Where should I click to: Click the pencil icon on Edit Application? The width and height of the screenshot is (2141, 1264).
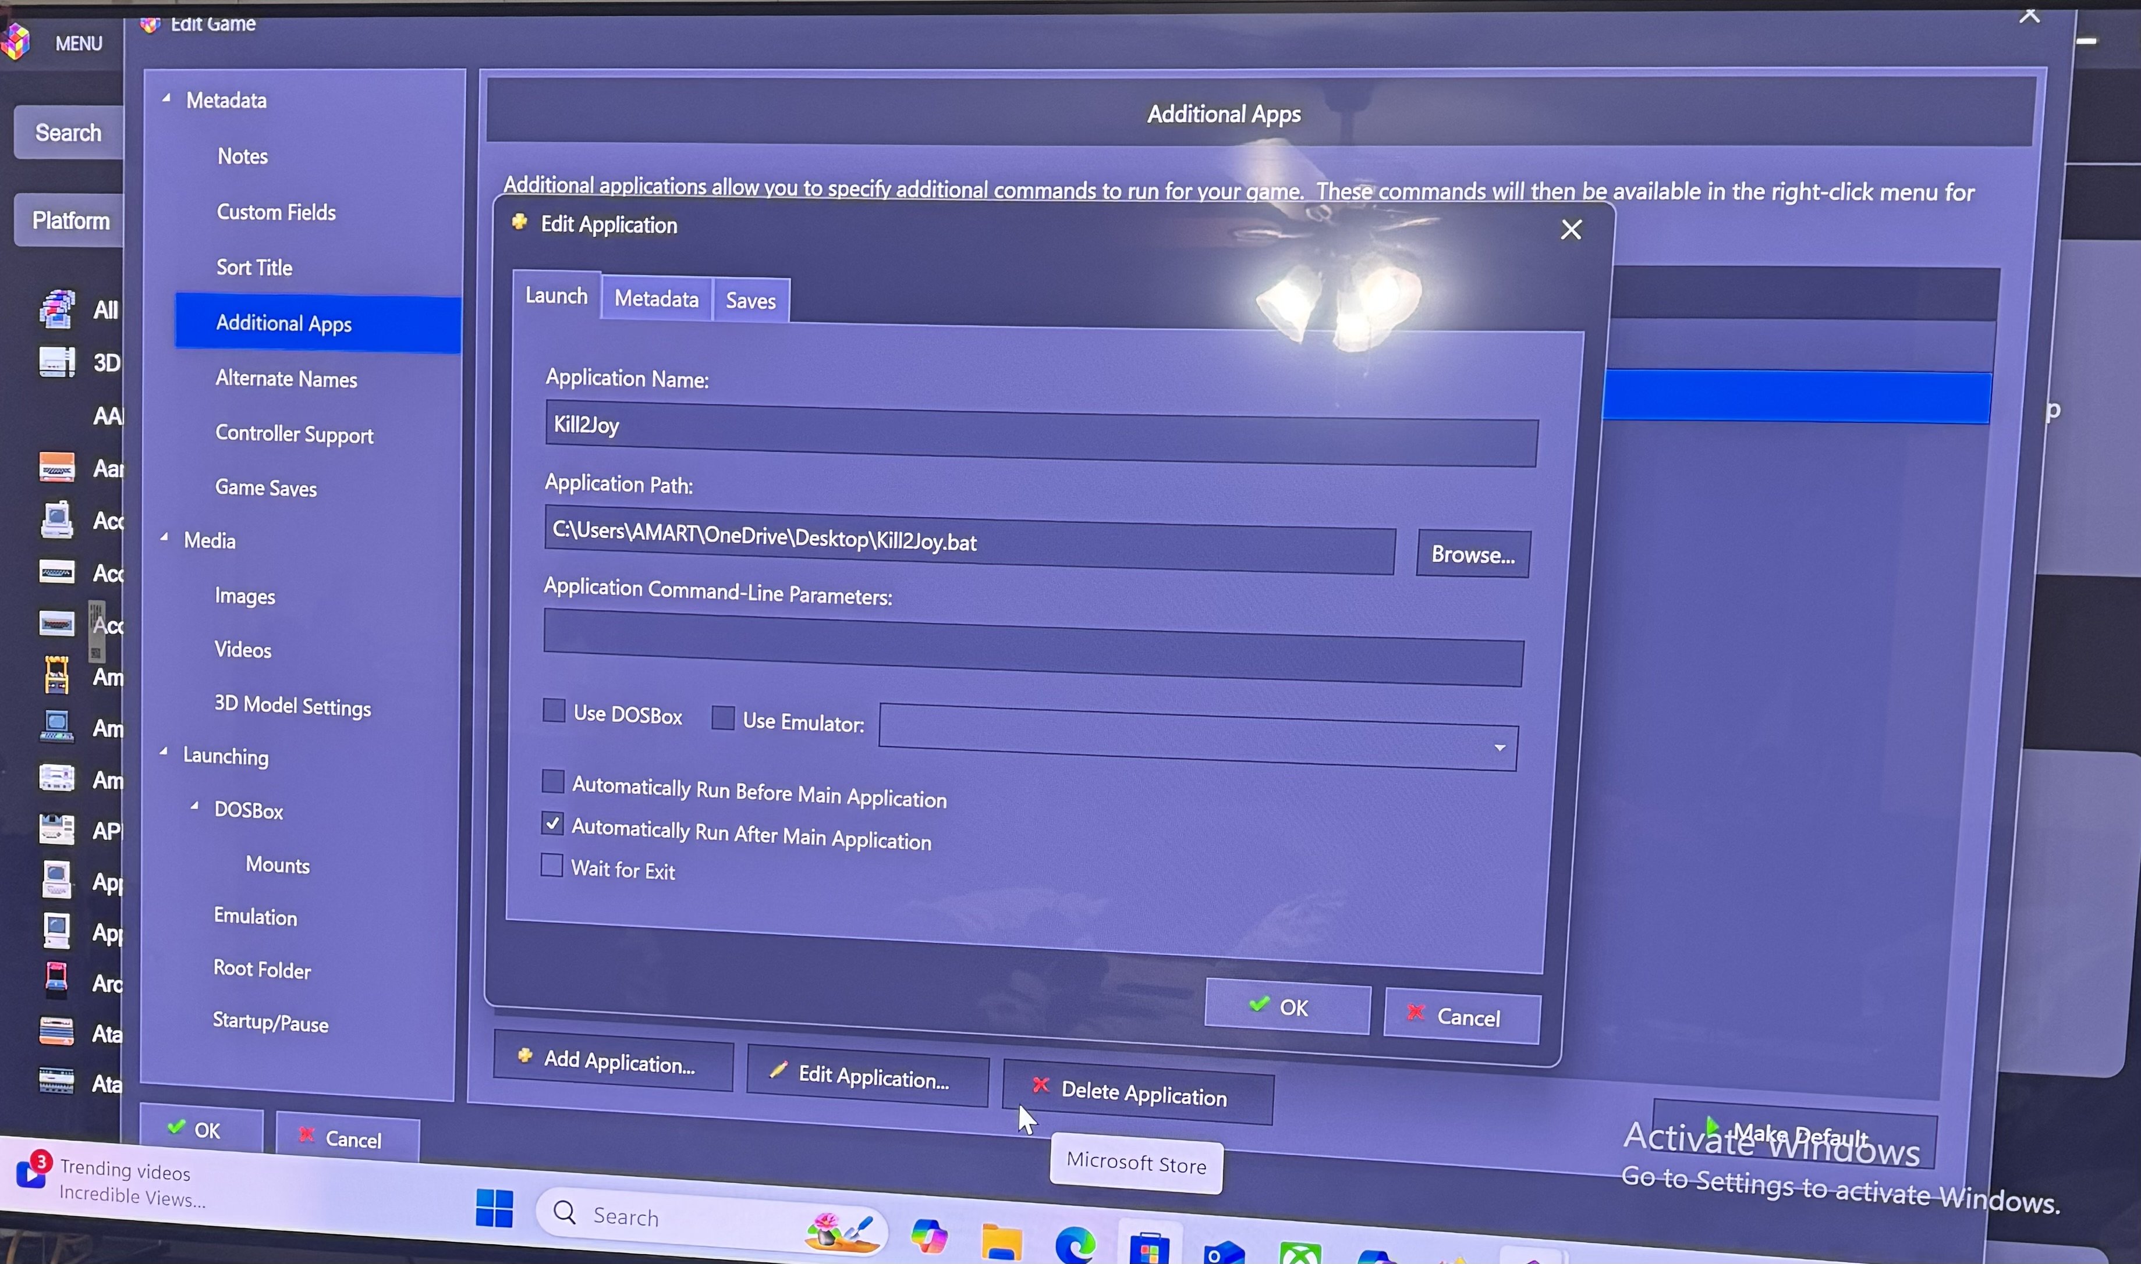[x=777, y=1071]
